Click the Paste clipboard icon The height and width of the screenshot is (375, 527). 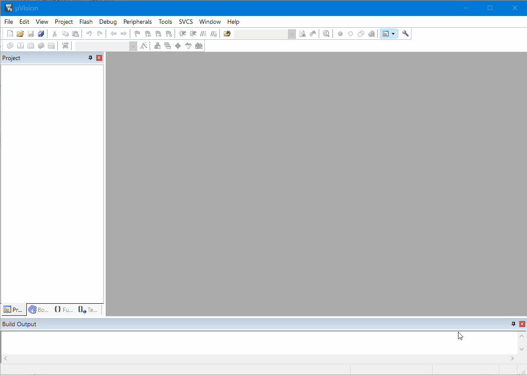tap(75, 34)
